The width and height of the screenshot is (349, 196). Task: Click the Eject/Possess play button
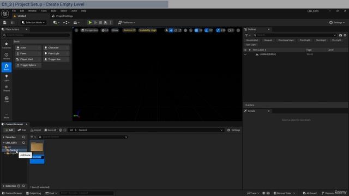pos(106,22)
